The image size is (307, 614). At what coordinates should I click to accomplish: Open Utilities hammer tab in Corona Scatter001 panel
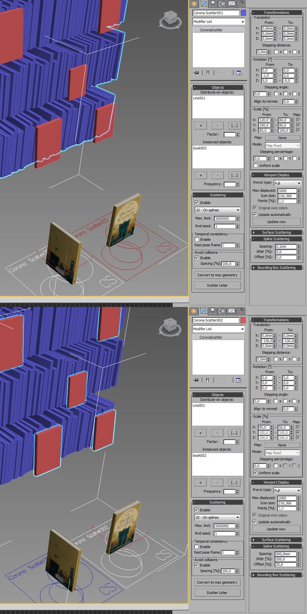tap(241, 4)
